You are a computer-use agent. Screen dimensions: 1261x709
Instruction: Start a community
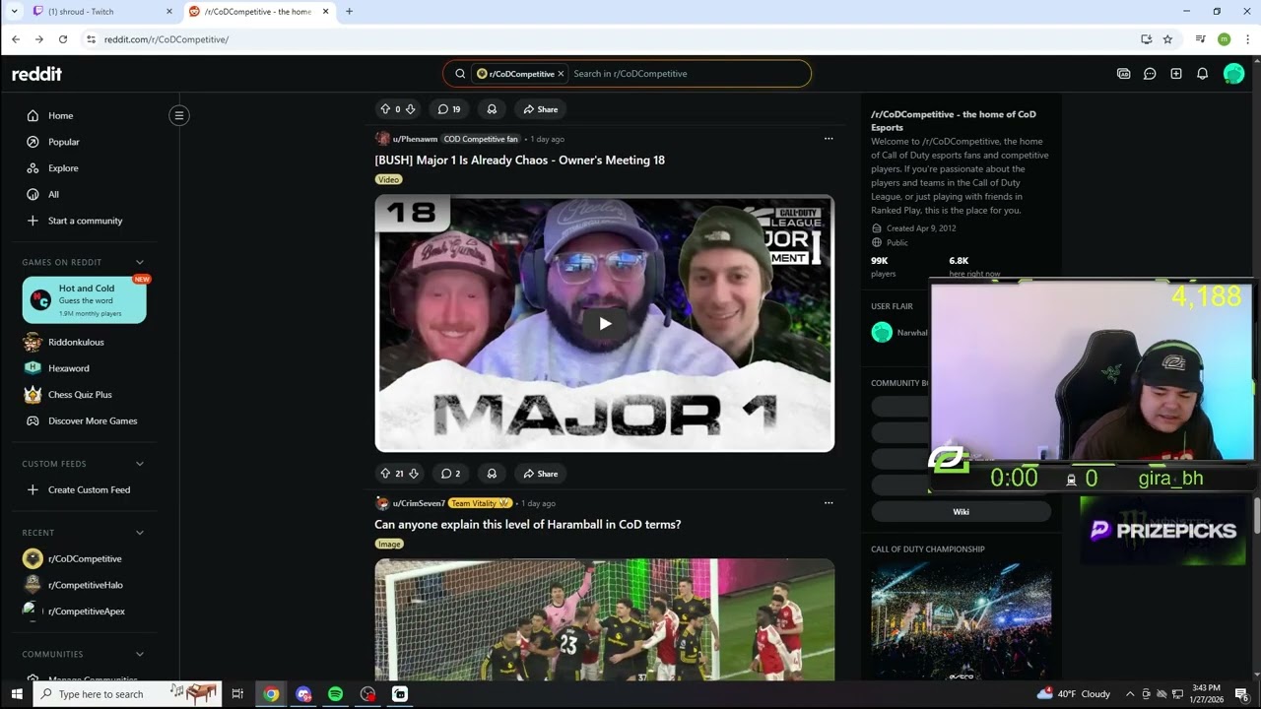[x=85, y=221]
